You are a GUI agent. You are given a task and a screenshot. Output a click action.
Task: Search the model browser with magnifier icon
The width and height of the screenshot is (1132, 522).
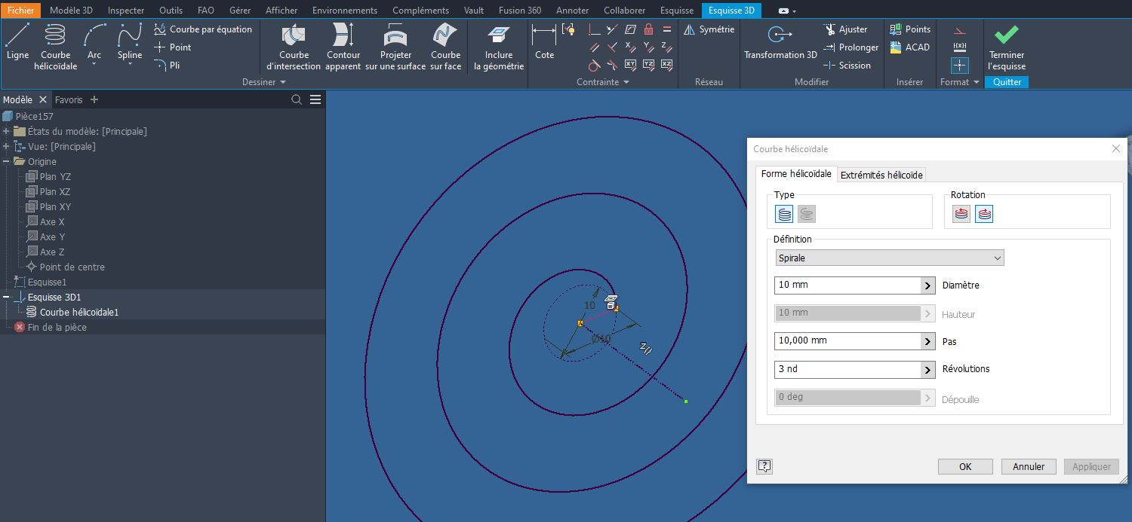tap(297, 99)
